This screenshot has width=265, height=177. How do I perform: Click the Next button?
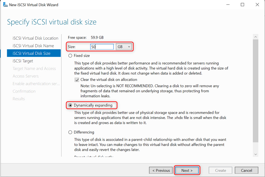187,170
